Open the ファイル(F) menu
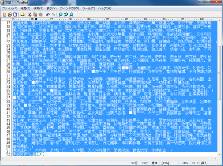Image resolution: width=223 pixels, height=166 pixels. [x=10, y=8]
